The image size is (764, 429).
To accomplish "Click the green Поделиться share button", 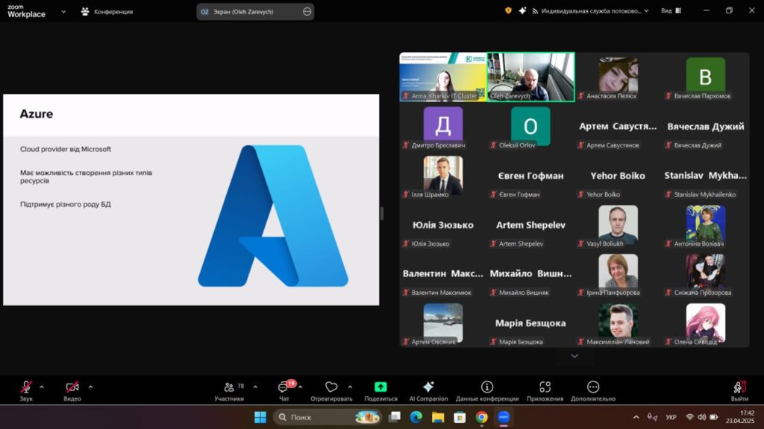I will point(381,390).
